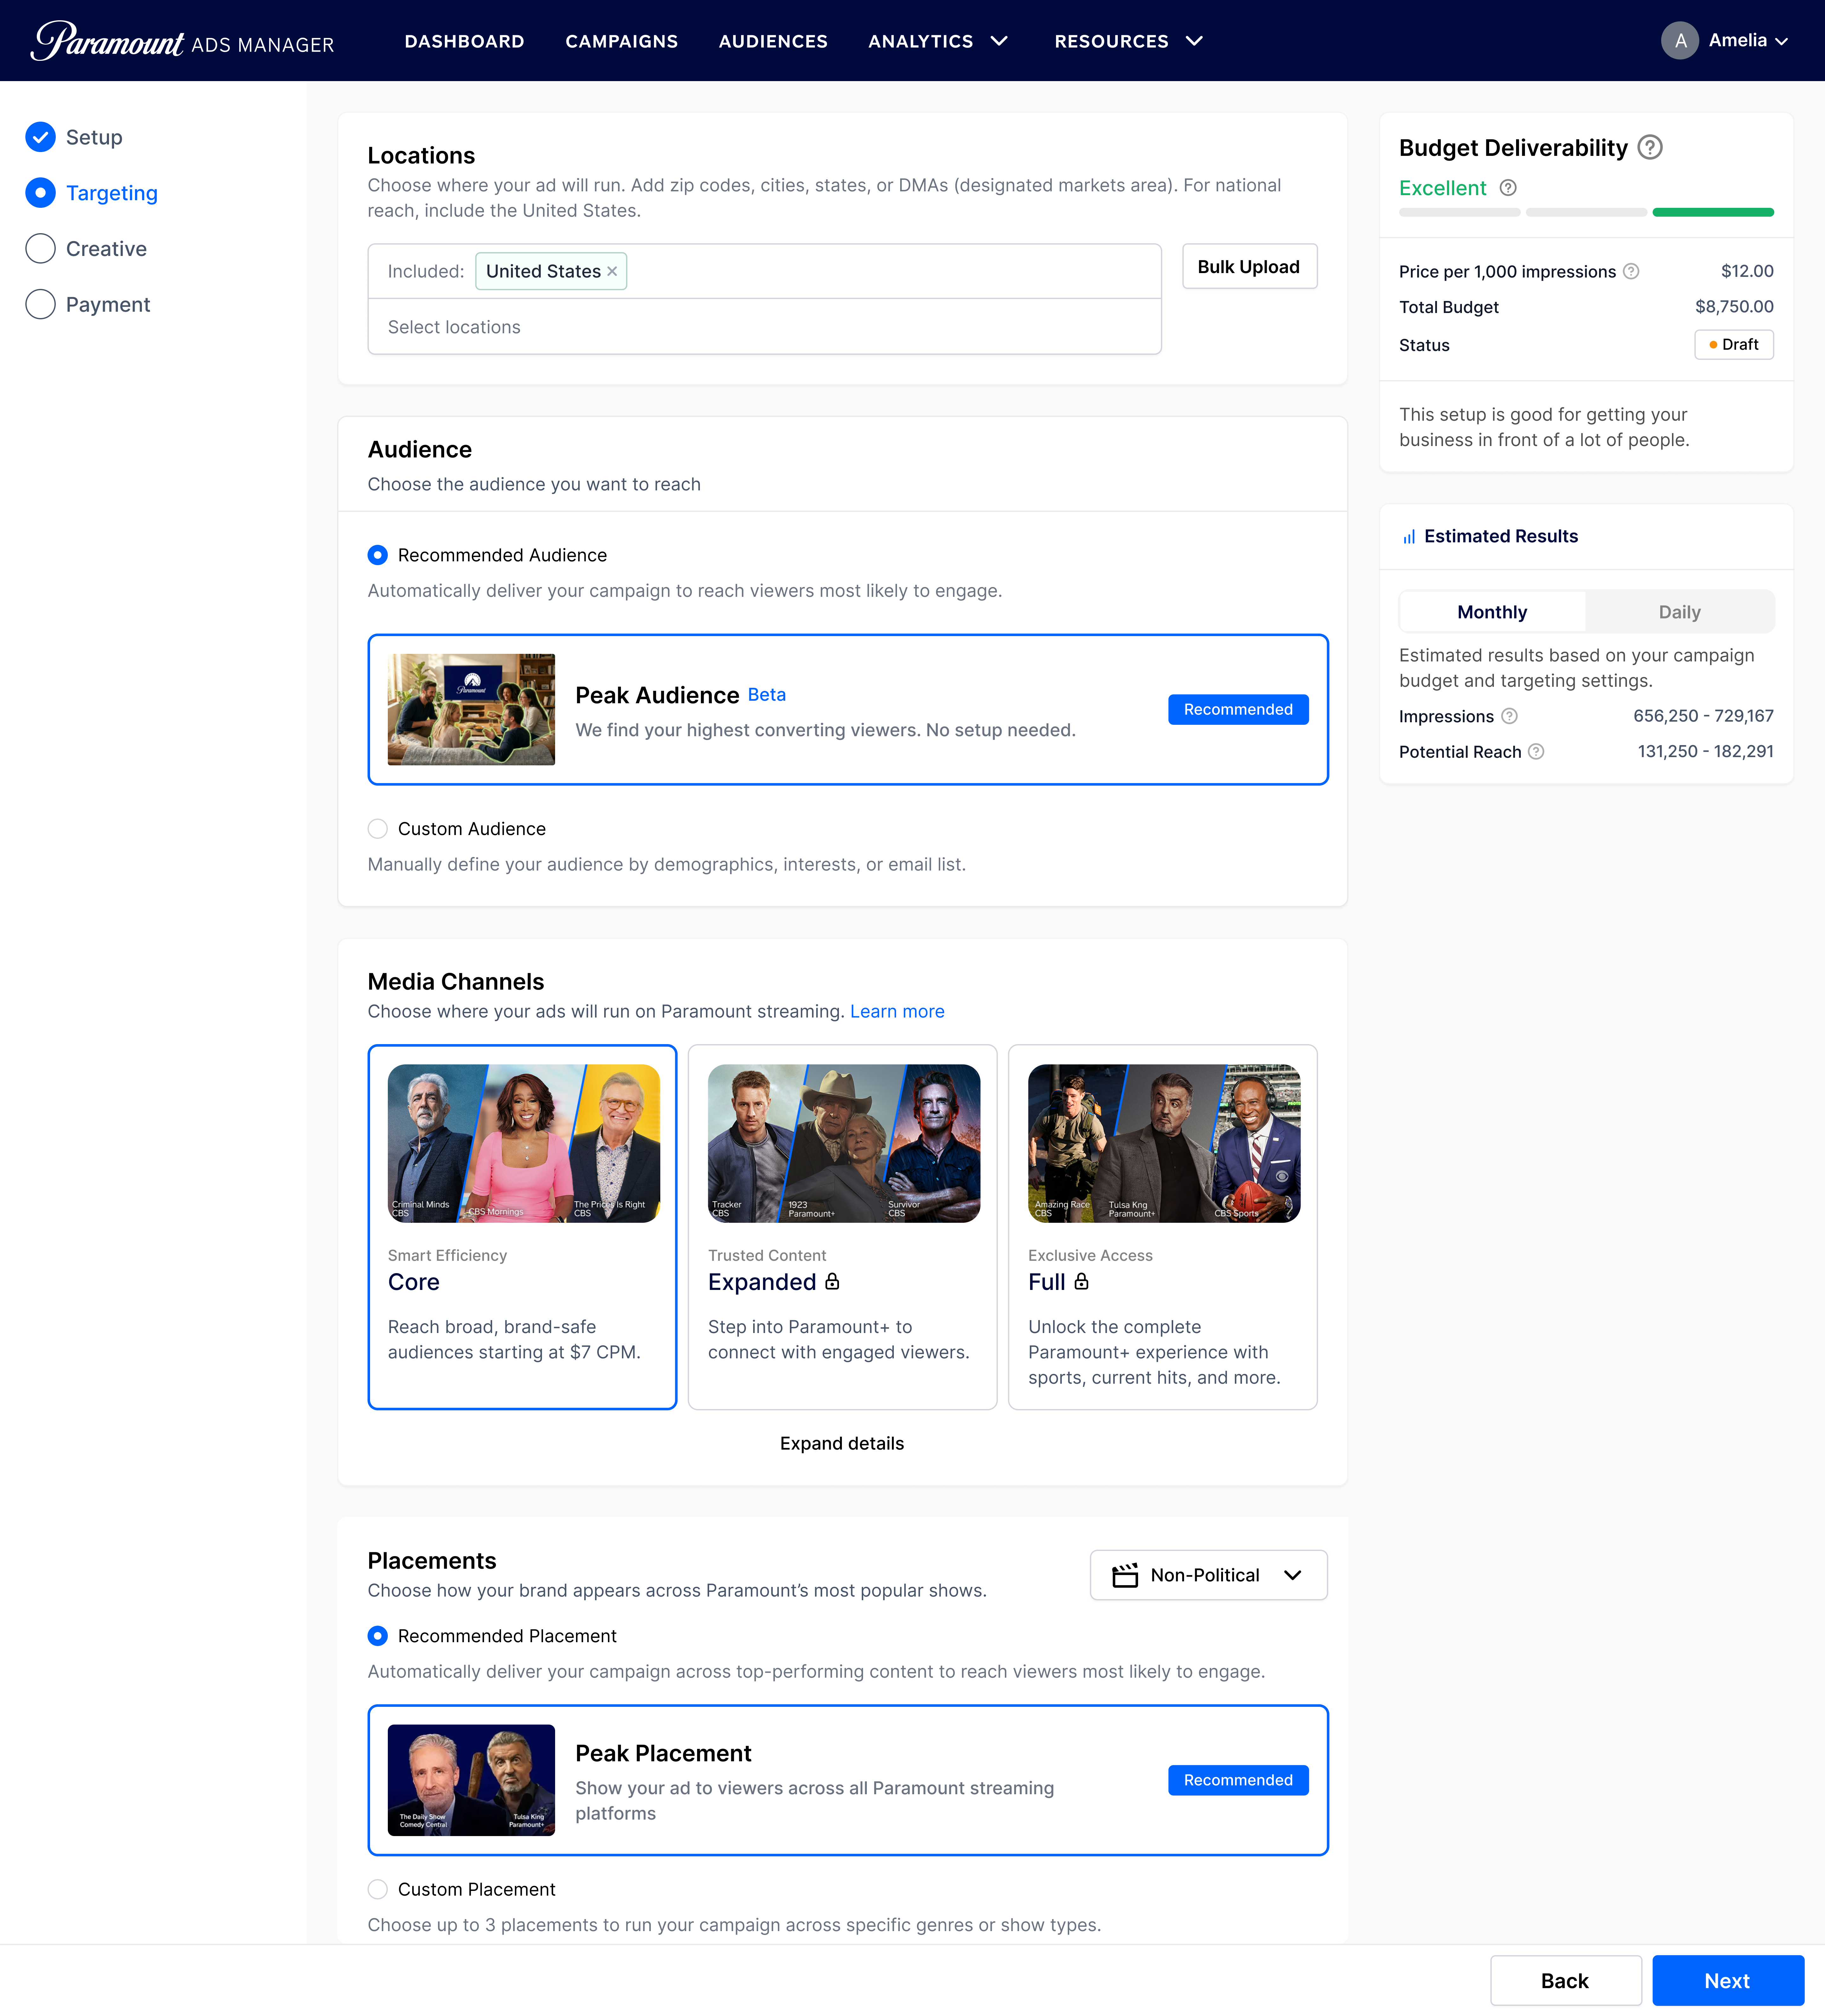Click the clapperboard icon in Non-Political dropdown

coord(1125,1575)
